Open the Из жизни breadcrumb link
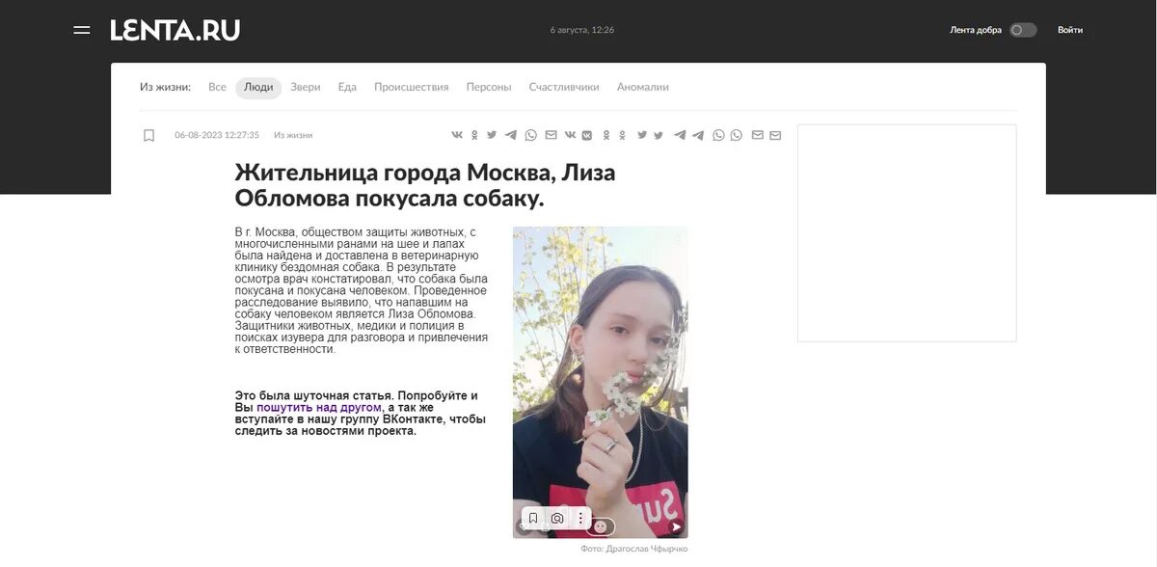 (x=293, y=133)
